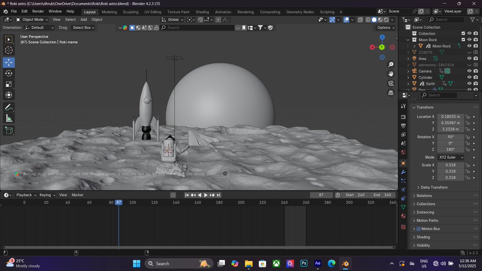Open the Render properties tab

(x=403, y=117)
